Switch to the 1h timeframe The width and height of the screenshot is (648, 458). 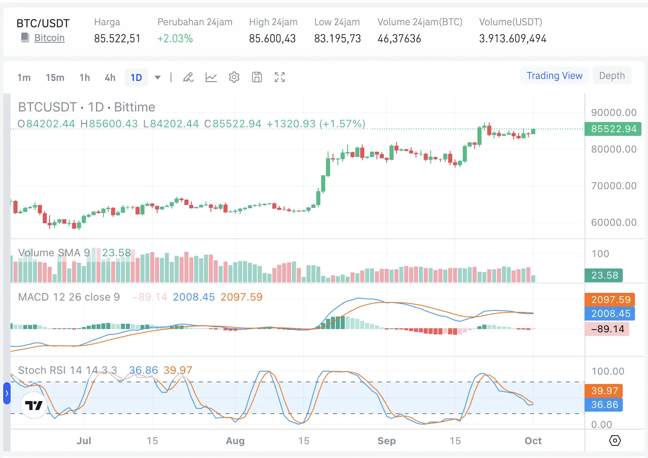click(x=85, y=77)
